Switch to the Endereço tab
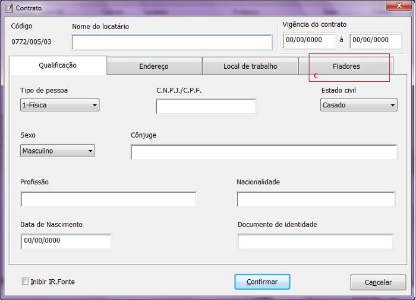The width and height of the screenshot is (416, 300). [x=154, y=66]
